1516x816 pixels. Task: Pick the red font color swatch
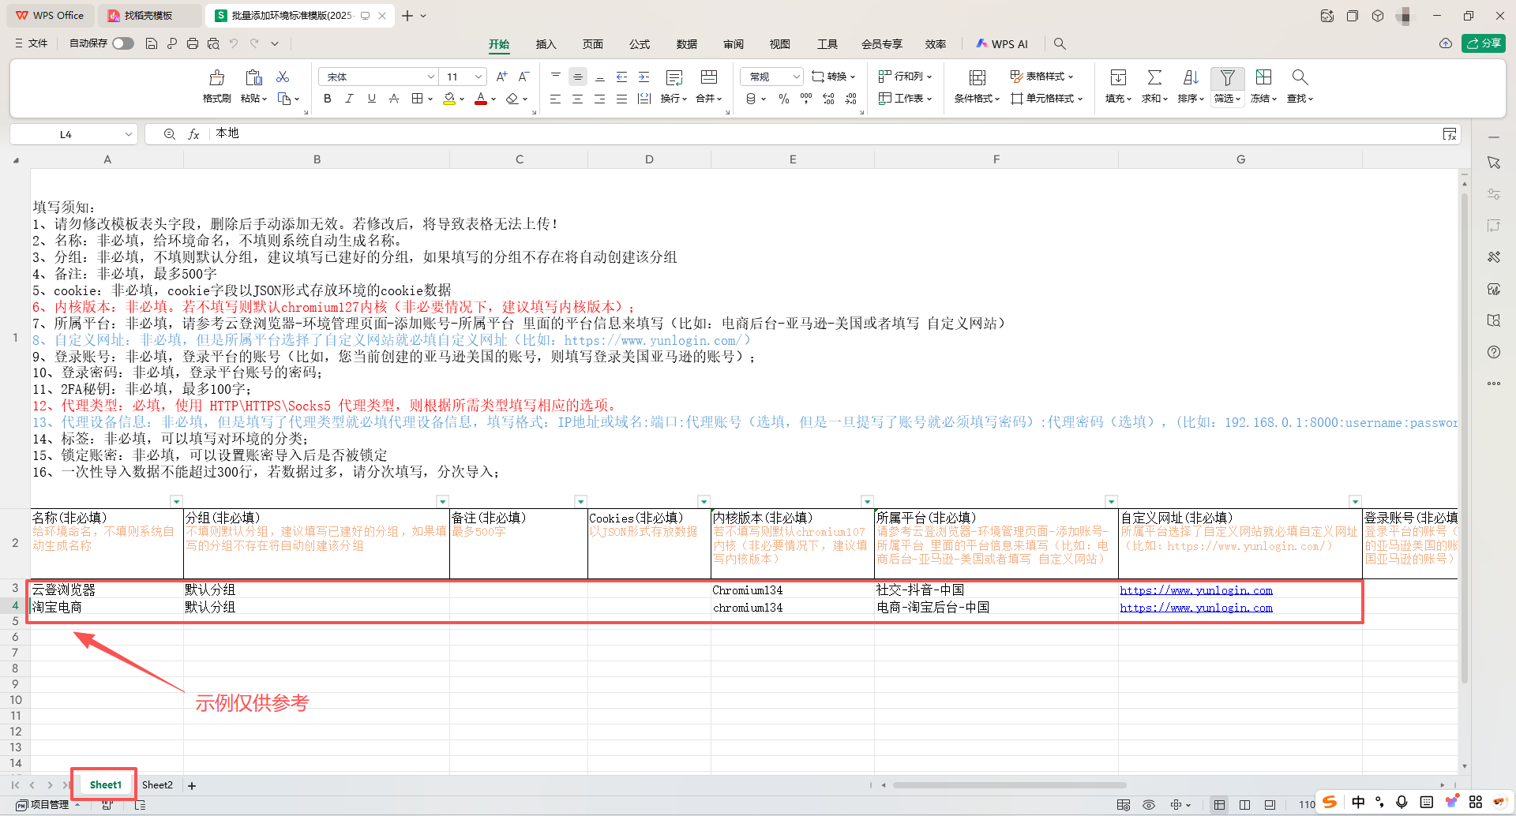(x=481, y=103)
